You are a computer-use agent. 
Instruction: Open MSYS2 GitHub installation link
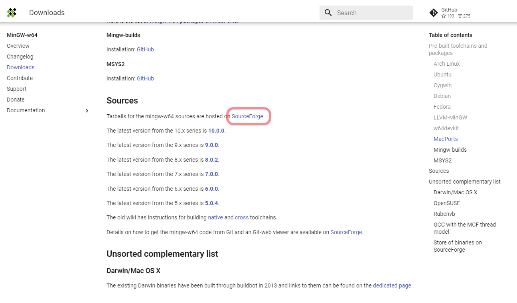tap(145, 78)
